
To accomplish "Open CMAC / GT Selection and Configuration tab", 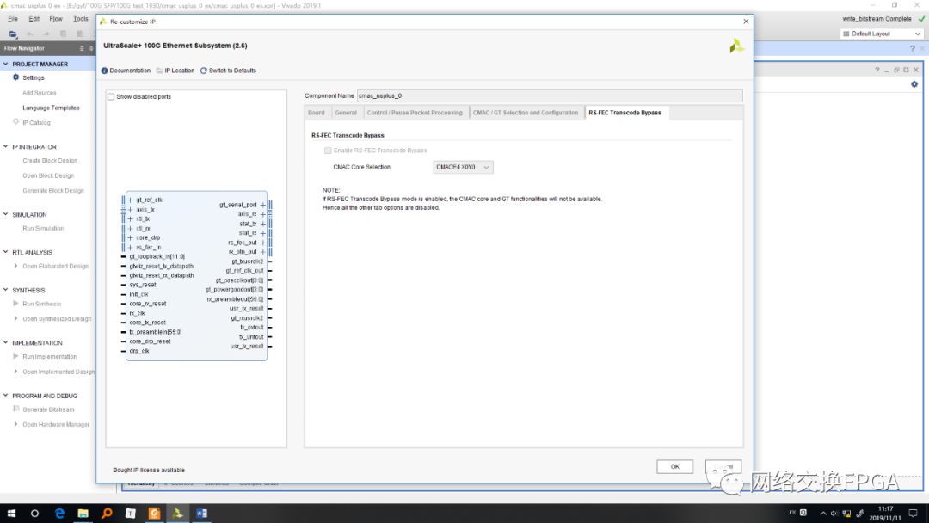I will [x=526, y=113].
